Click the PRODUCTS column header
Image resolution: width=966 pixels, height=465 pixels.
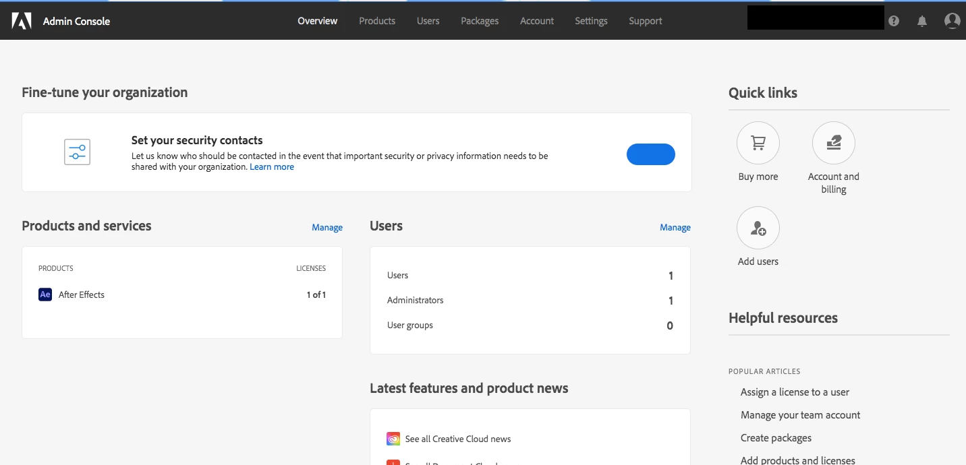56,268
